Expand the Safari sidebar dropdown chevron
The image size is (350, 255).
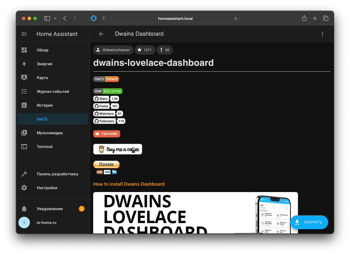[55, 18]
